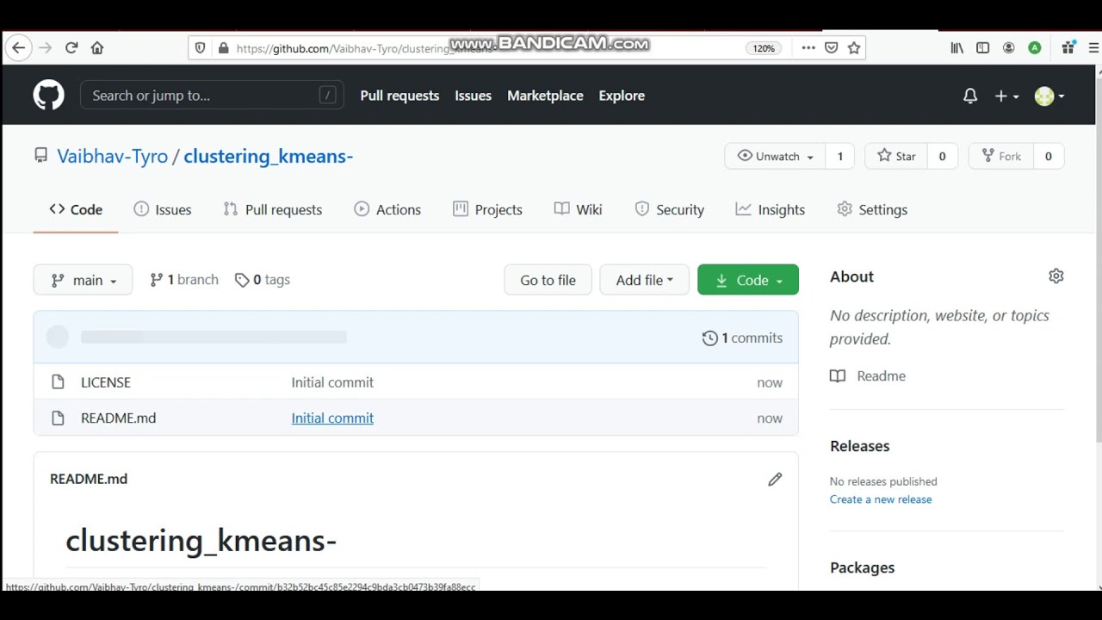Reload the page with refresh icon
Viewport: 1102px width, 620px height.
[71, 48]
